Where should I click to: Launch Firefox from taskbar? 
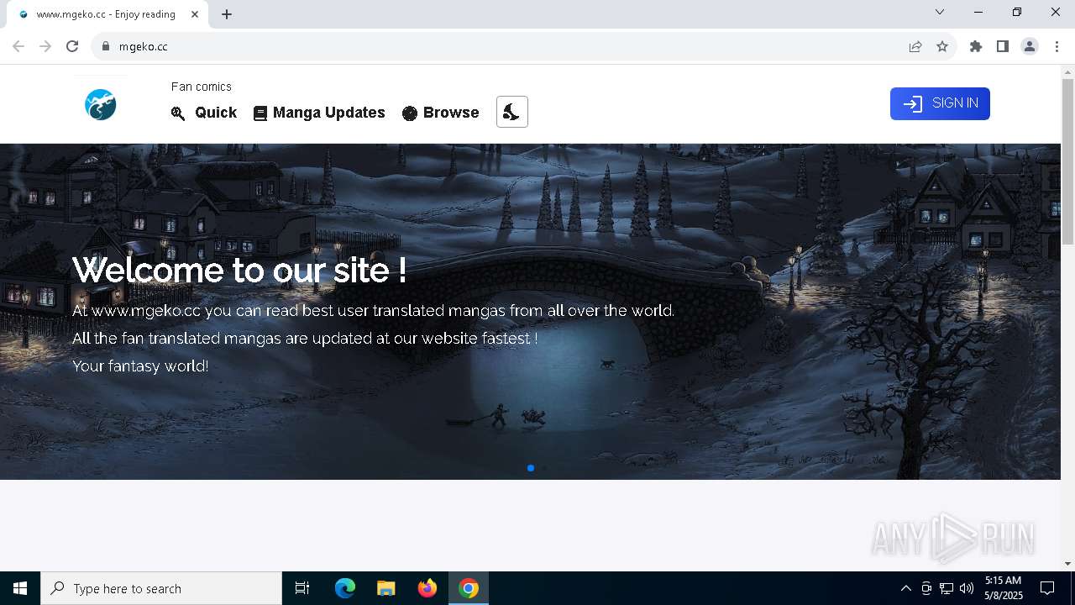[427, 588]
